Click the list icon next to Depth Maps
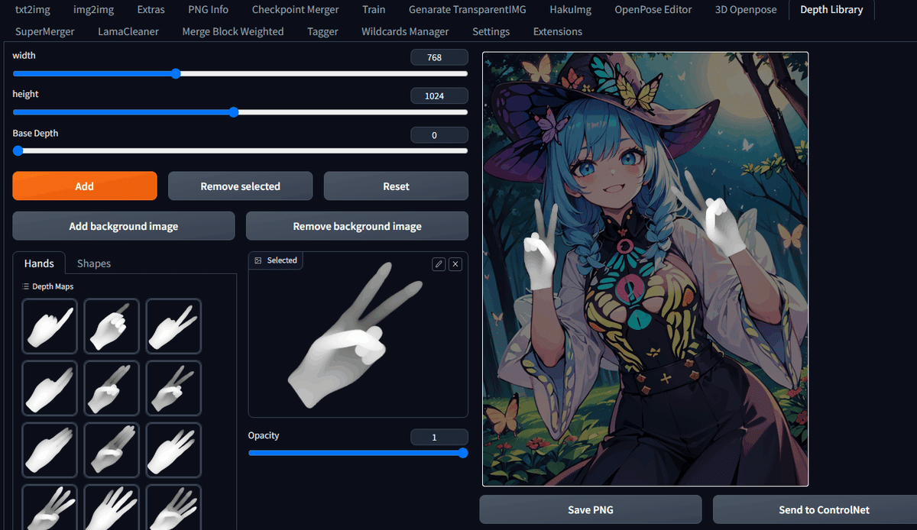The image size is (917, 530). pyautogui.click(x=26, y=286)
